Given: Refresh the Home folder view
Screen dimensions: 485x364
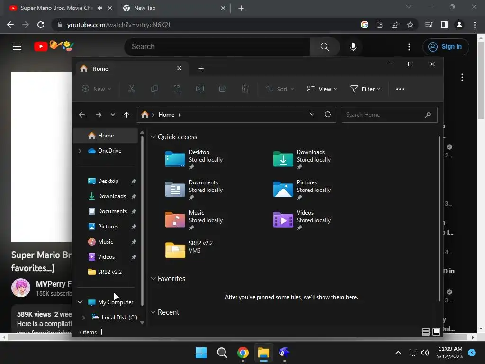Looking at the screenshot, I should pyautogui.click(x=328, y=114).
